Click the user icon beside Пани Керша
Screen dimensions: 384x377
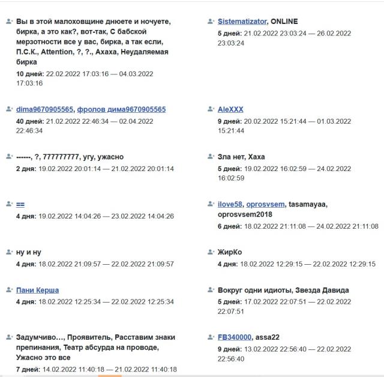(9, 290)
